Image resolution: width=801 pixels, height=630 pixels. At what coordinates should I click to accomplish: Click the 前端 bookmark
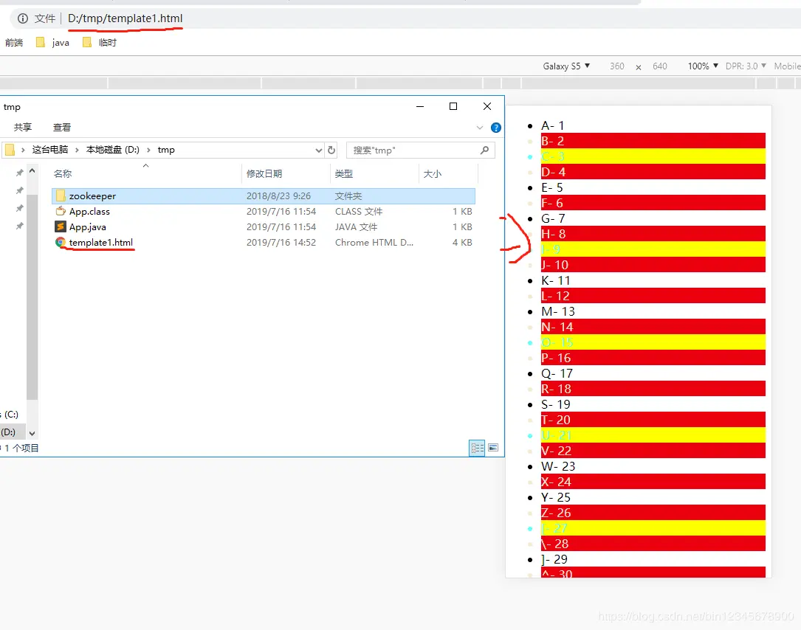pos(14,42)
